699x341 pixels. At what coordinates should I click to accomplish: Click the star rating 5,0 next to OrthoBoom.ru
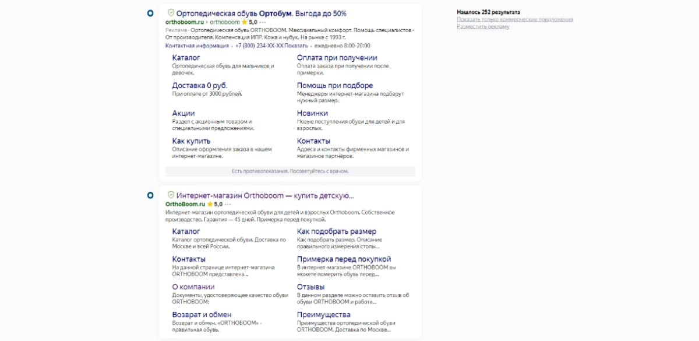(x=215, y=205)
